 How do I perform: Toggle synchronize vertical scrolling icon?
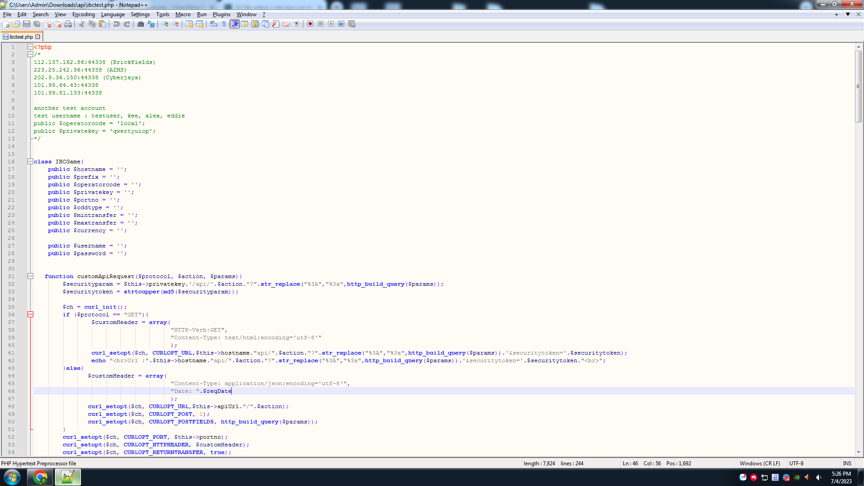(x=189, y=24)
